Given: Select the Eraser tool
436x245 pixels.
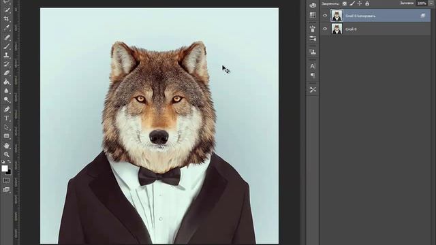Looking at the screenshot, I should [7, 73].
